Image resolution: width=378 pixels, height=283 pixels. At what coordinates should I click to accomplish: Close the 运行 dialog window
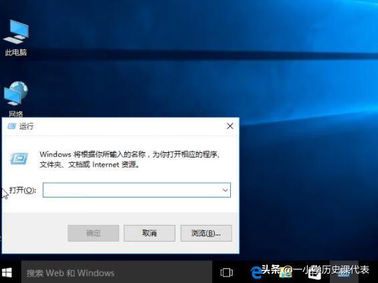230,126
